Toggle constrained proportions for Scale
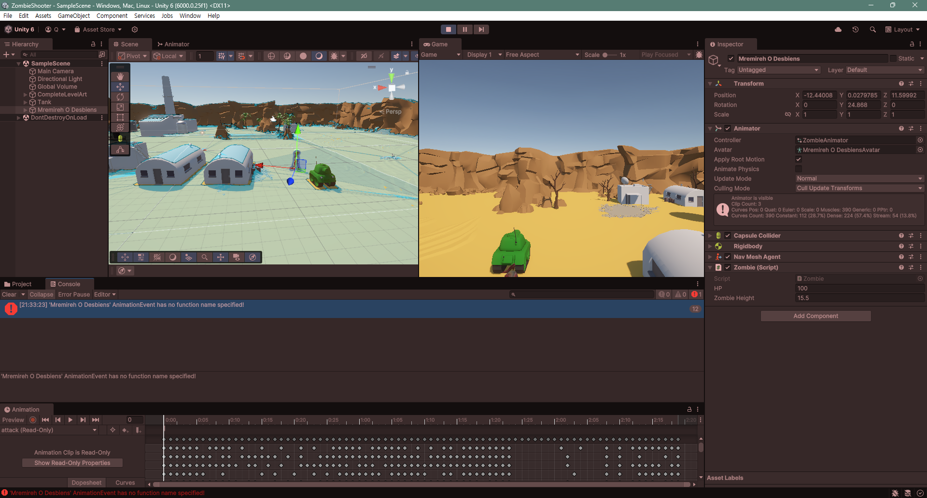Viewport: 927px width, 498px height. [788, 114]
